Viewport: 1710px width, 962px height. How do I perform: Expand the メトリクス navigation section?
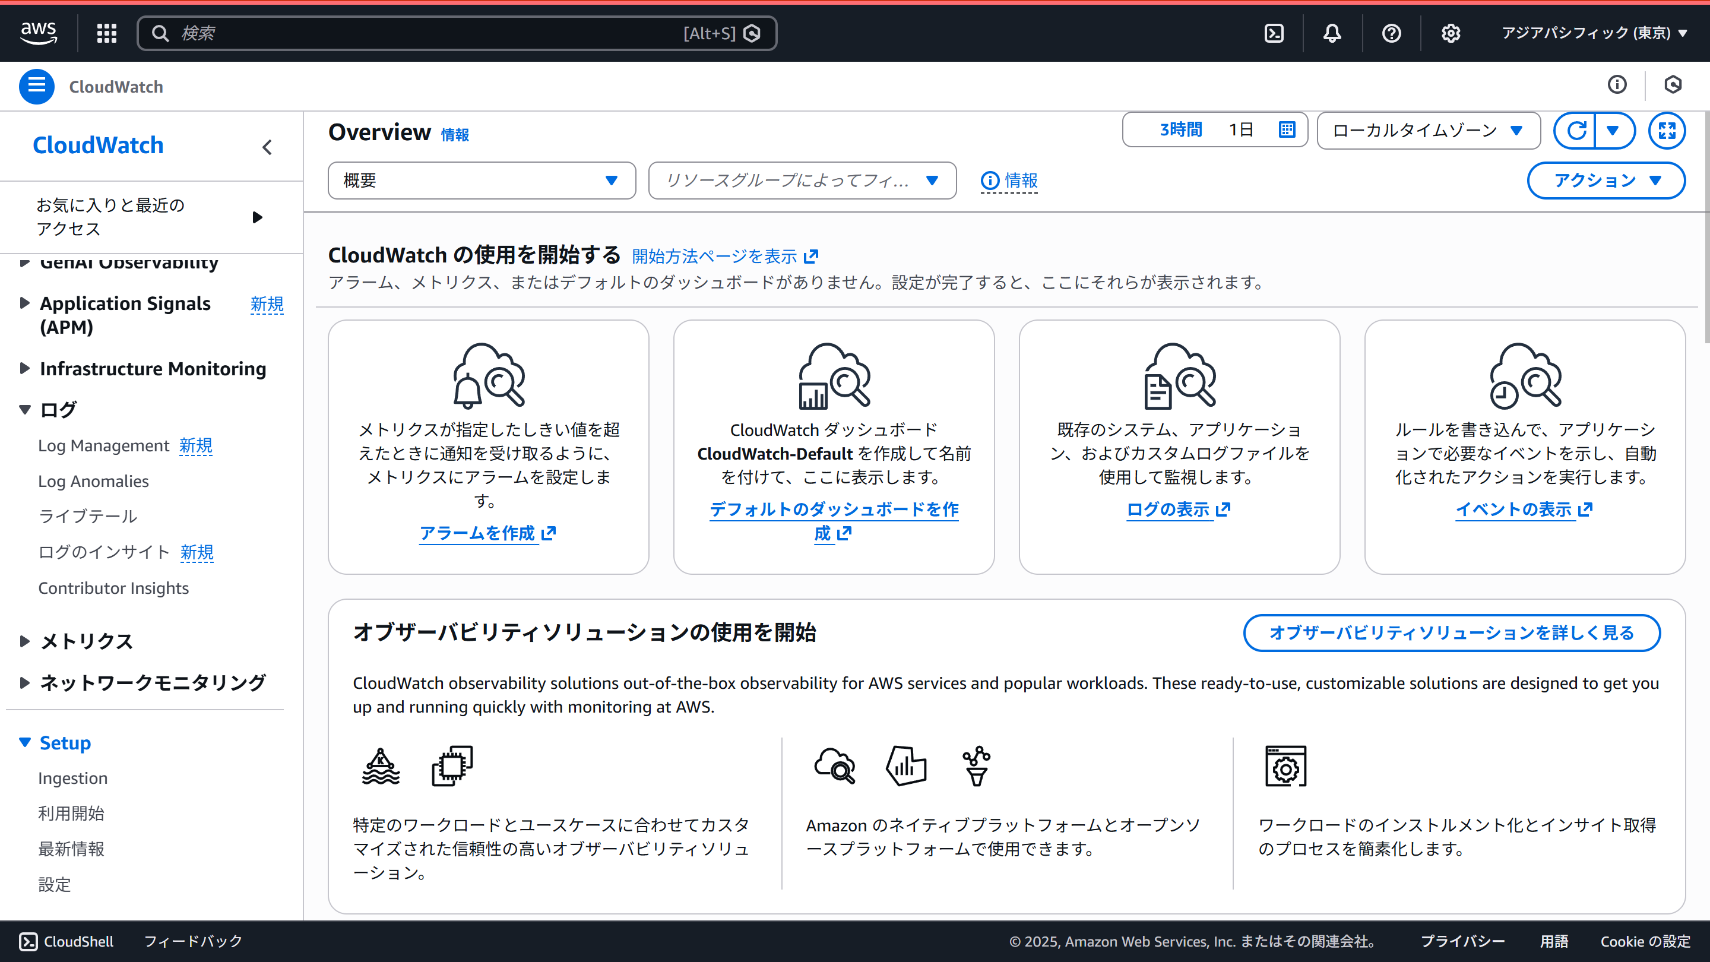86,641
